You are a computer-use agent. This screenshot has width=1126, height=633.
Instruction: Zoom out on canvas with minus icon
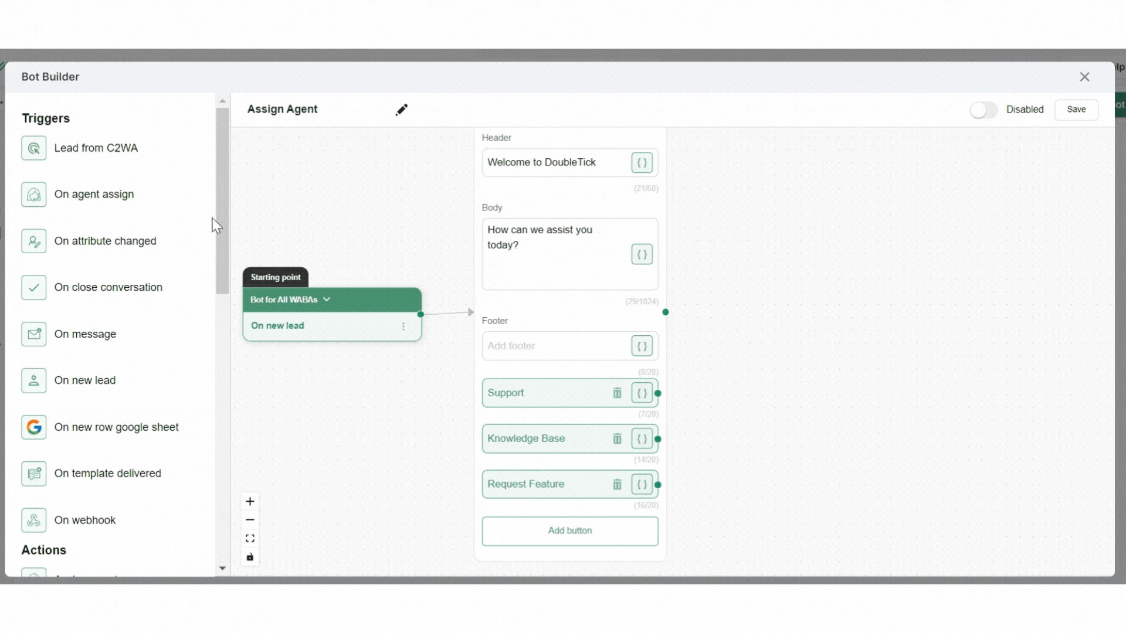click(250, 520)
